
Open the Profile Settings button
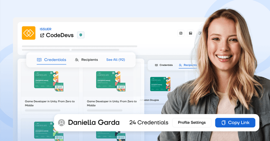point(192,122)
